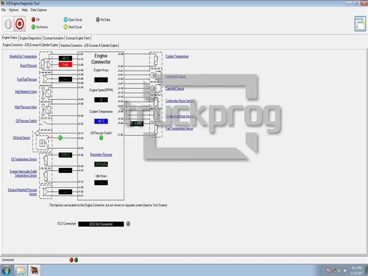Click the green On/Active legend indicator
Image resolution: width=368 pixels, height=276 pixels.
33,27
